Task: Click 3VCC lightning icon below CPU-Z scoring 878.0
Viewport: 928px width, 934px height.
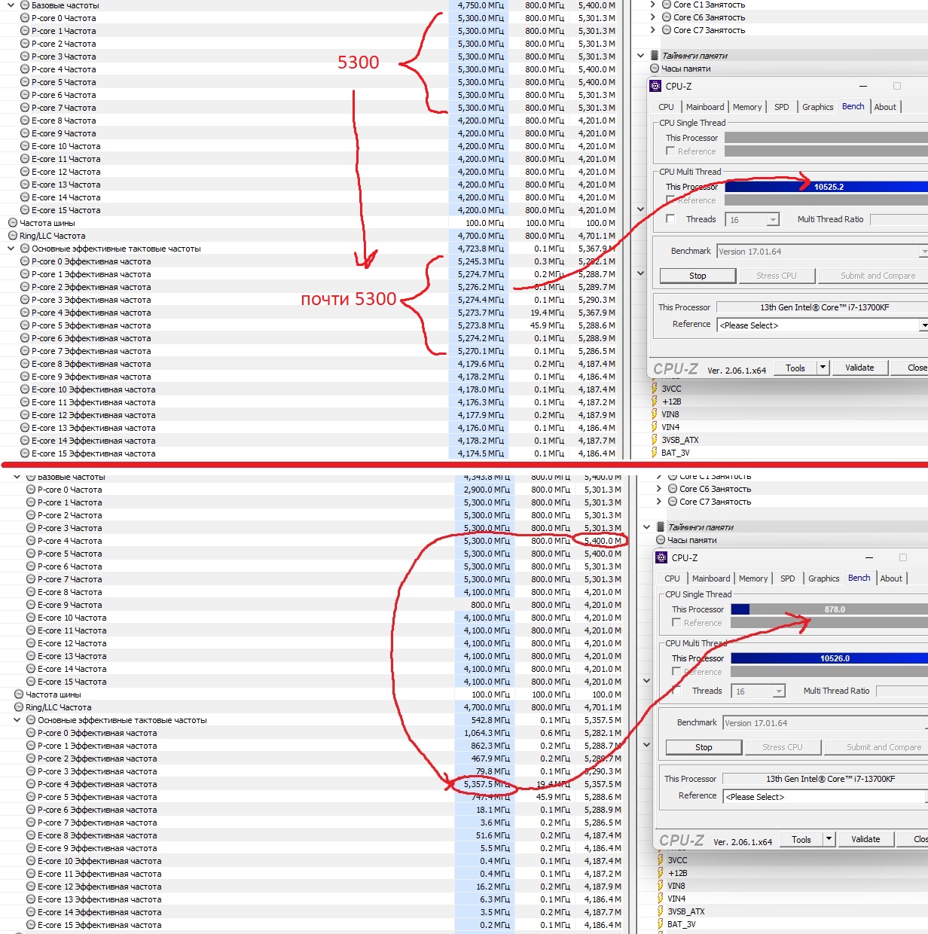Action: click(x=661, y=860)
